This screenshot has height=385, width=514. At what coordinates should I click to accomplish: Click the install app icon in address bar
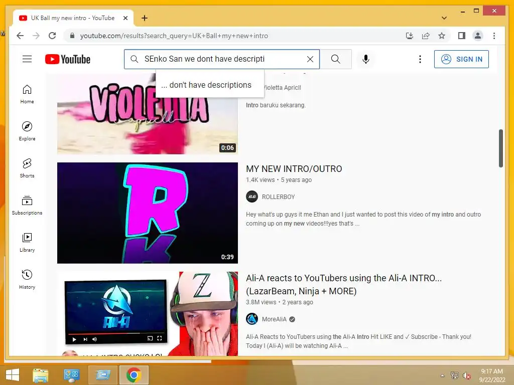click(410, 36)
